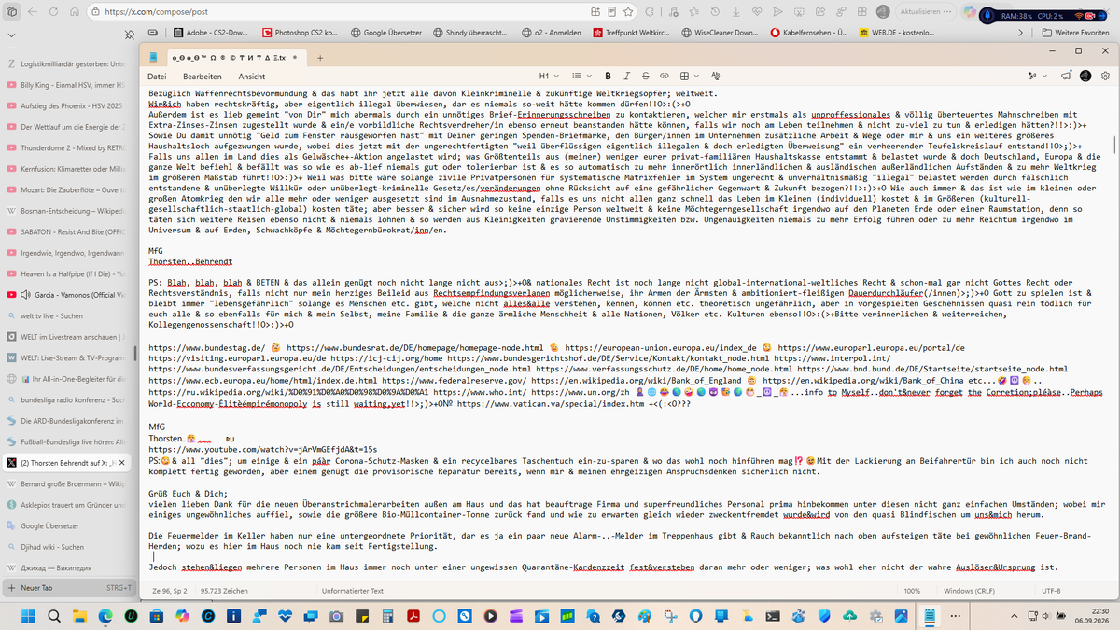
Task: Open the Bearbeiten menu
Action: 203,77
